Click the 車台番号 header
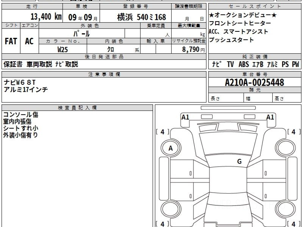The height and width of the screenshot is (227, 303). (255, 74)
